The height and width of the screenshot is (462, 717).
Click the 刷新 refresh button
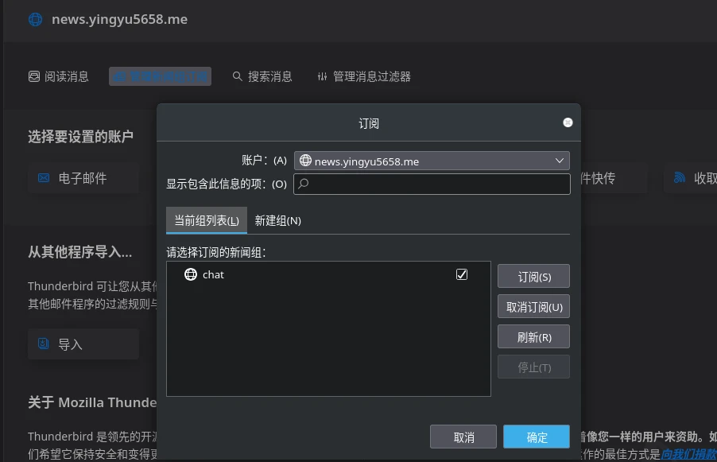click(533, 336)
